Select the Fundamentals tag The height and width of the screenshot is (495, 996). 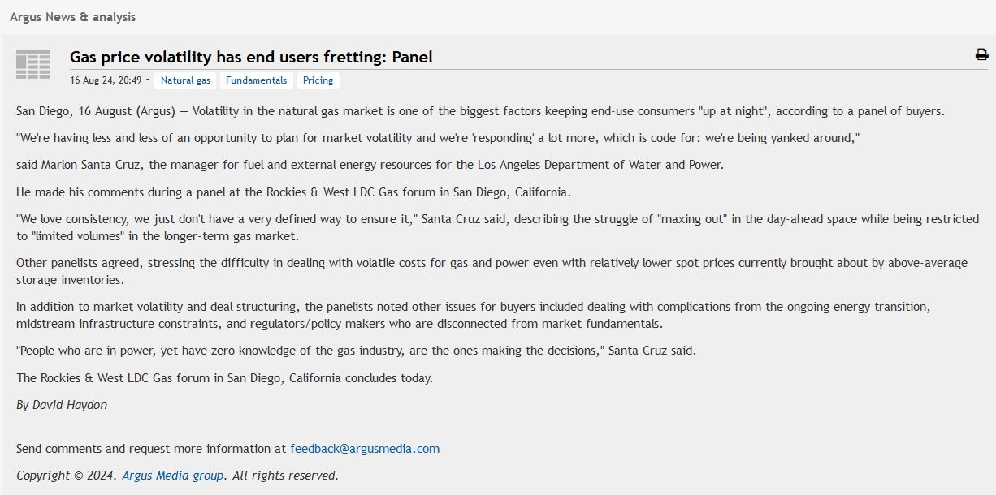click(x=256, y=80)
